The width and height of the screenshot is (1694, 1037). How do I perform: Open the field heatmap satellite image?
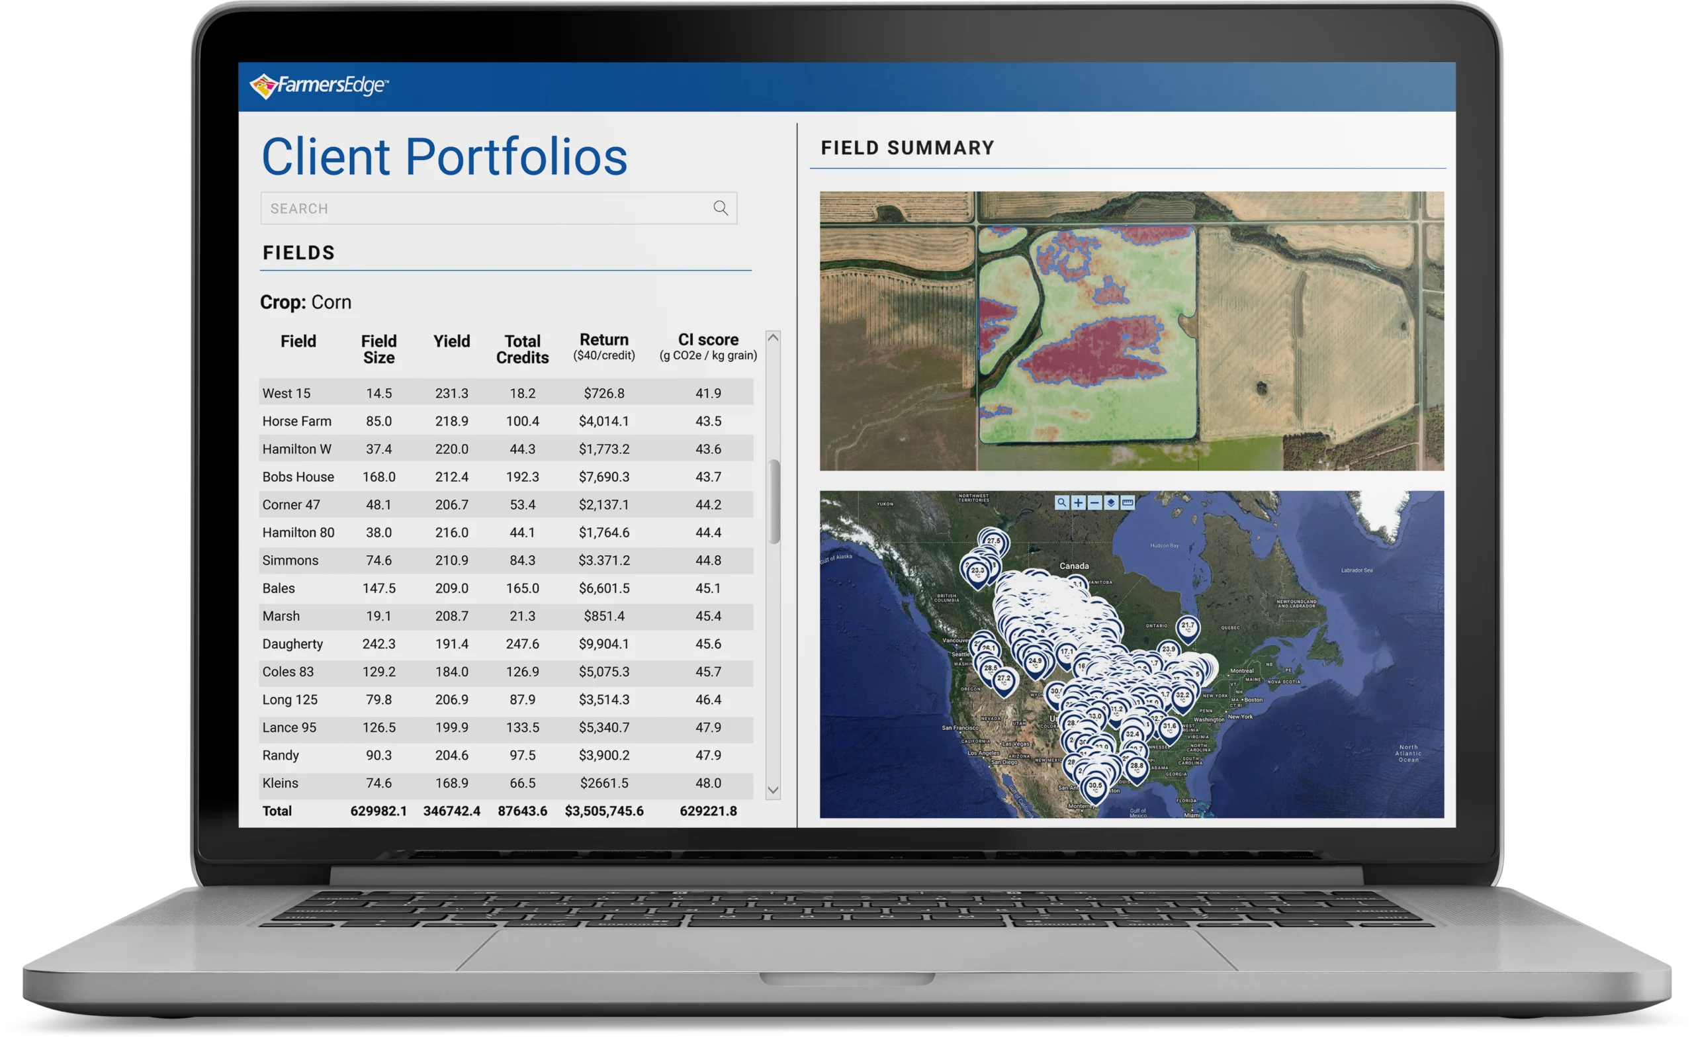pyautogui.click(x=1131, y=331)
